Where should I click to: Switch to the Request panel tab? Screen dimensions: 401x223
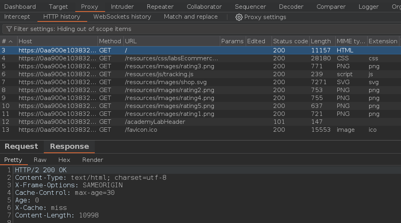(x=21, y=146)
